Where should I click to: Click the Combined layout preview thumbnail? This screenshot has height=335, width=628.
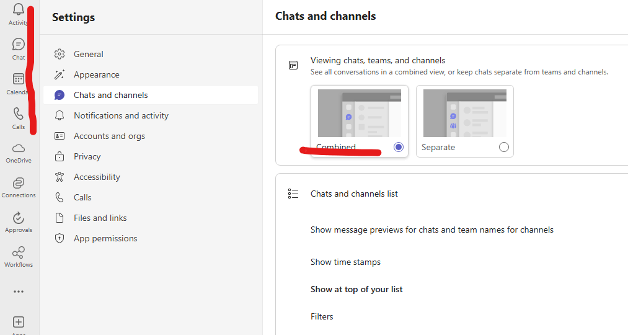[x=360, y=114]
